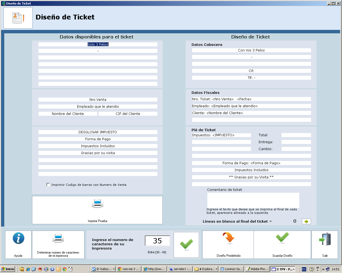Expand the Explorador taskbar group dropdown
This screenshot has width=342, height=273.
tap(216, 269)
